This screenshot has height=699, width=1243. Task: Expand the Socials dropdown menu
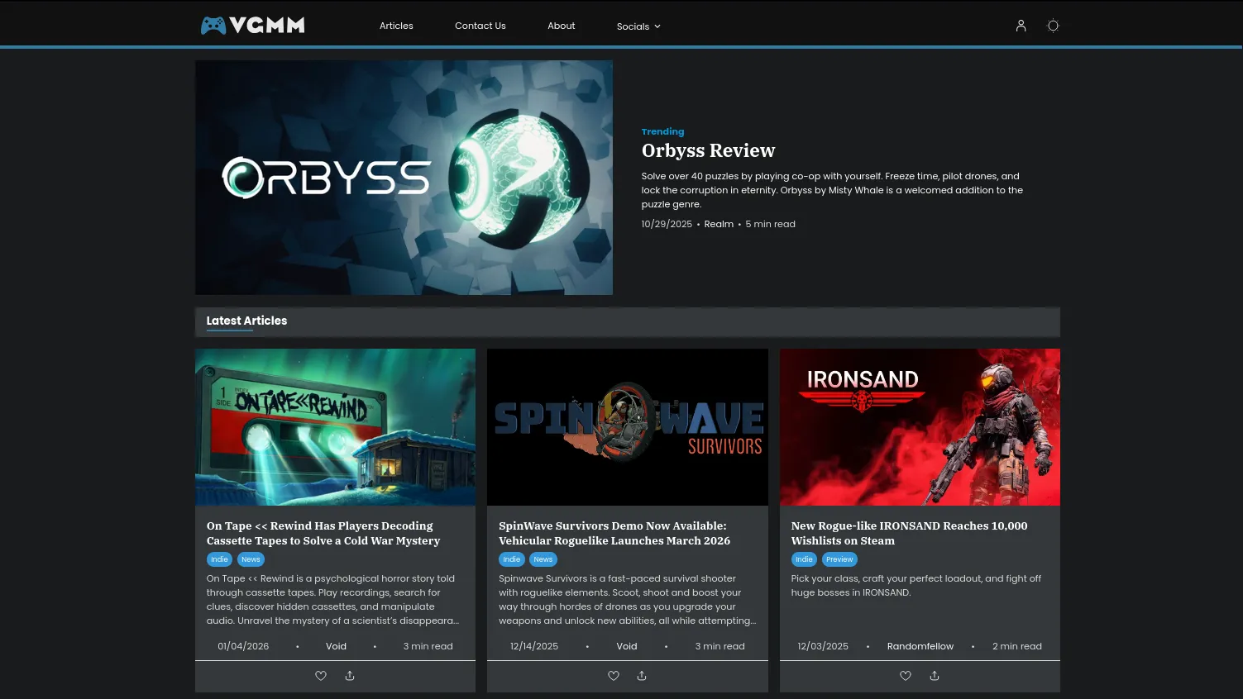(638, 26)
